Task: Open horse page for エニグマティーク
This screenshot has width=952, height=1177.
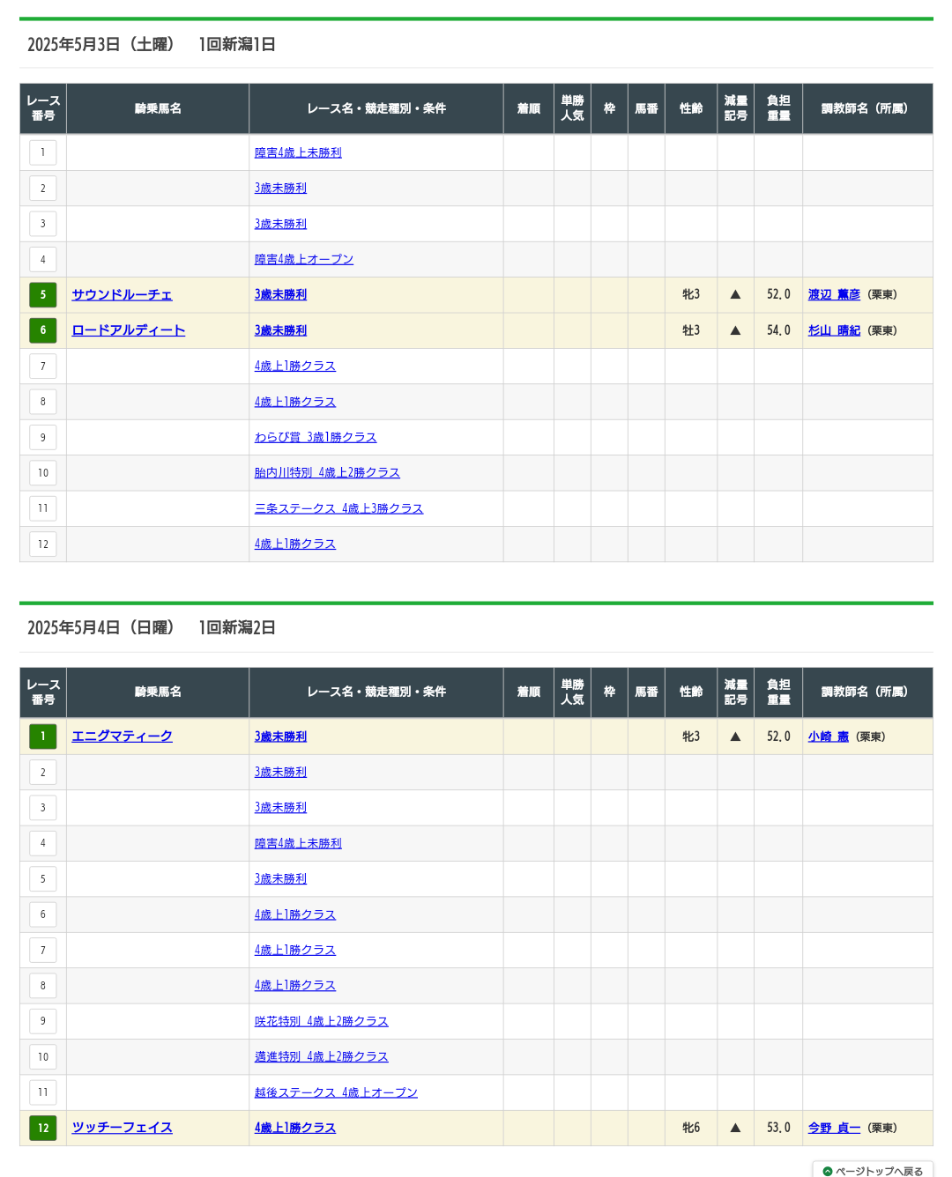Action: coord(122,737)
